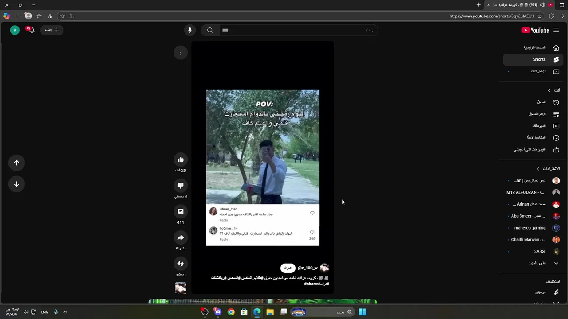Share the Short via the share arrow
Screen dimensions: 568x319
181,238
